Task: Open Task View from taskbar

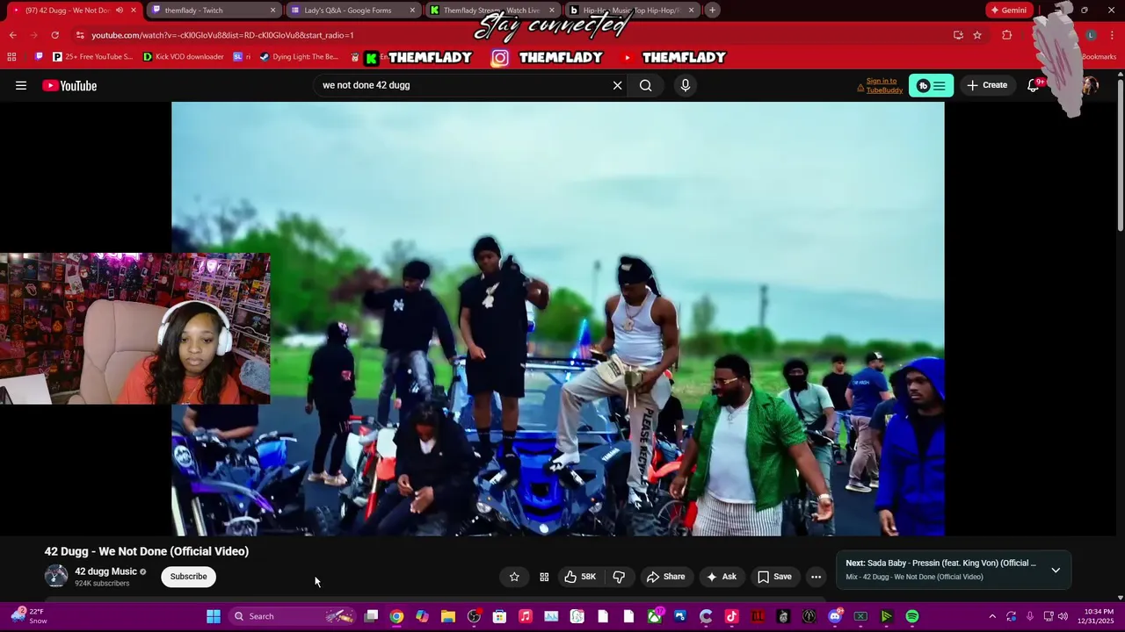Action: tap(371, 616)
